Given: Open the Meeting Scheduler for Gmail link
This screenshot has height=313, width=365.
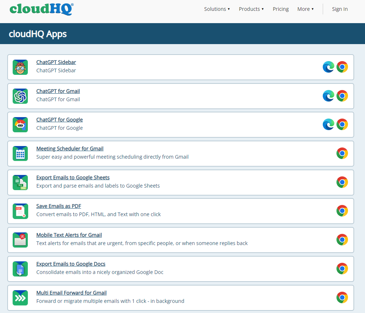Looking at the screenshot, I should click(x=70, y=149).
